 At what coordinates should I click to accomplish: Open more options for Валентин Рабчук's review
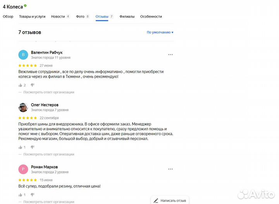170,55
